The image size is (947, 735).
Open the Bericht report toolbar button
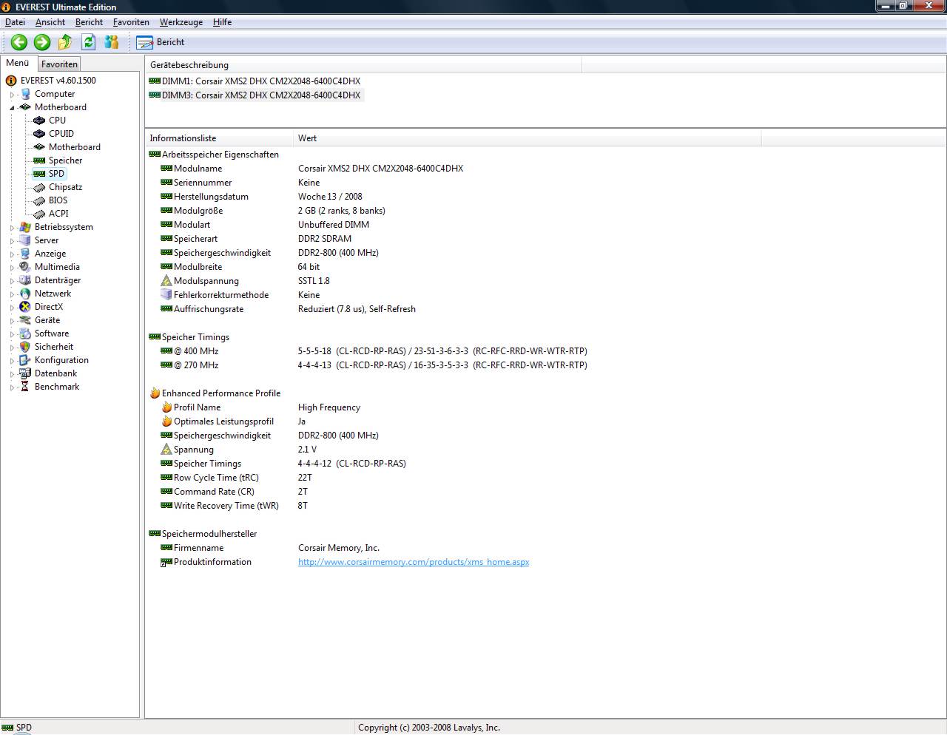pos(161,42)
